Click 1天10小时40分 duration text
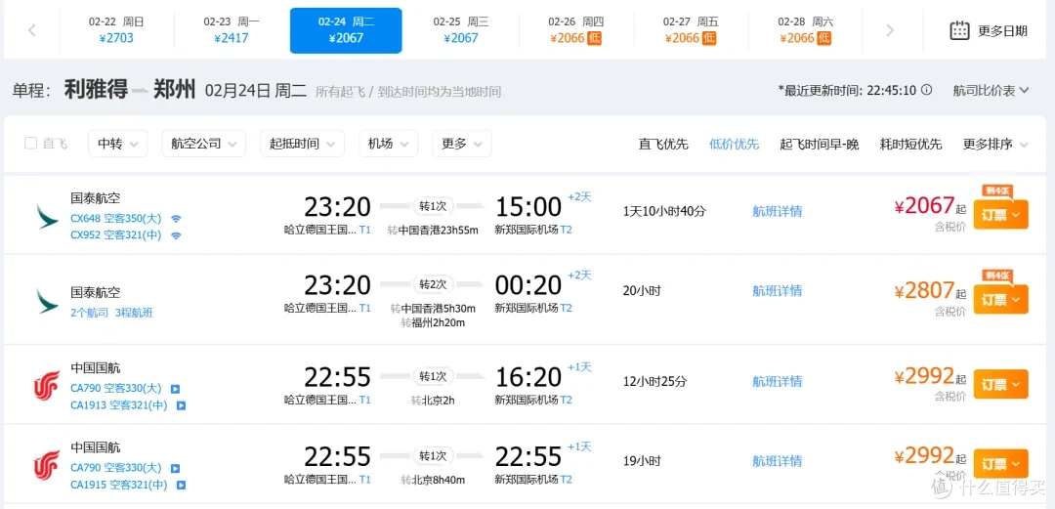Screen dimensions: 1055x509 point(665,211)
